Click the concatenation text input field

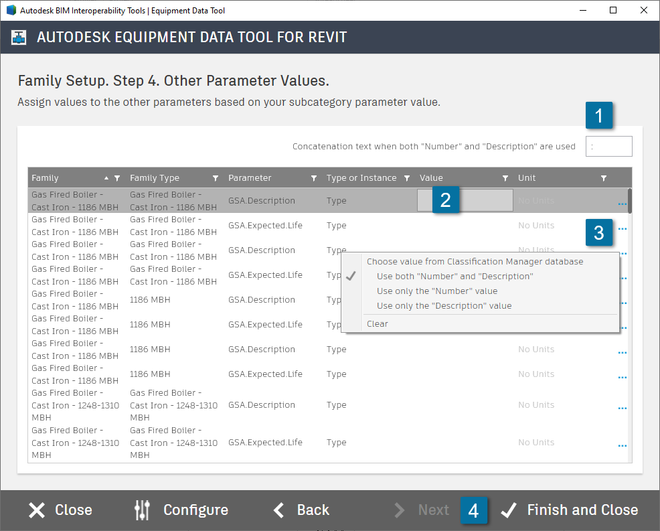click(608, 146)
